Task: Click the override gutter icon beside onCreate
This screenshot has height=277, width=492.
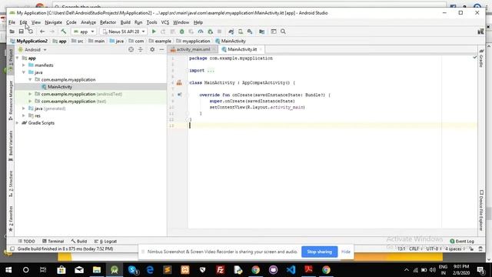Action: (x=179, y=95)
